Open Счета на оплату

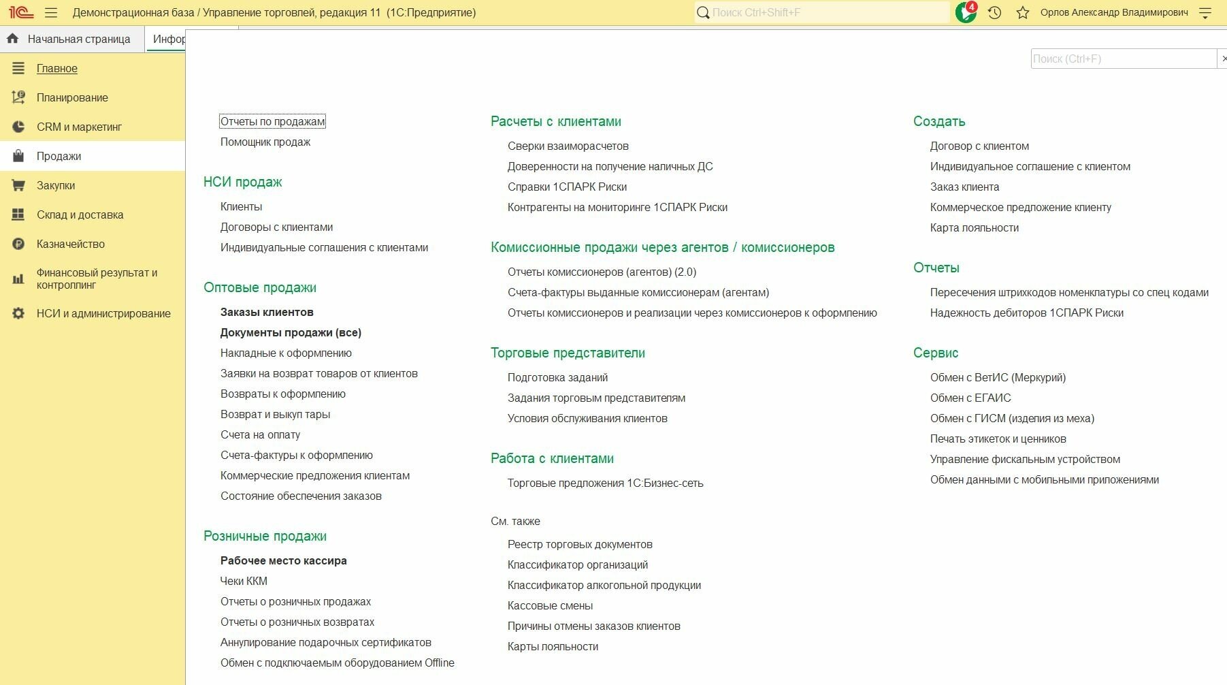click(x=260, y=434)
